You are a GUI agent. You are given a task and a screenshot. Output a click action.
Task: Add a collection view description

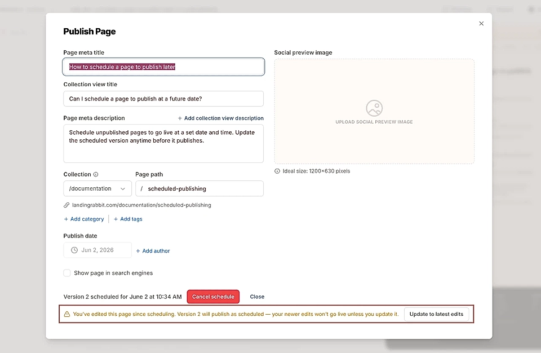click(x=220, y=118)
